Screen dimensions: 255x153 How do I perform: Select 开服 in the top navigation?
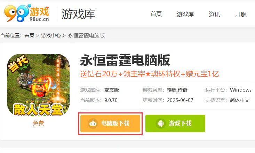241,14
